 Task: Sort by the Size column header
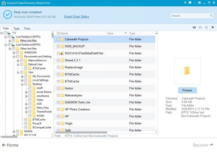click(110, 33)
